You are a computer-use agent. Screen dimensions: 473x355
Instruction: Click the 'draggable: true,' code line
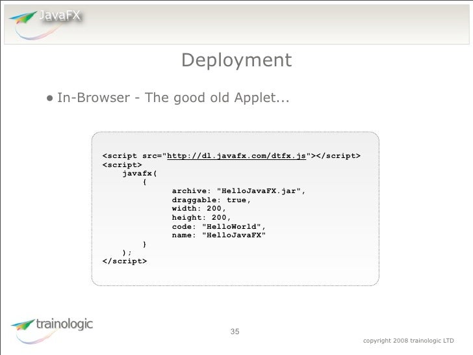point(211,200)
